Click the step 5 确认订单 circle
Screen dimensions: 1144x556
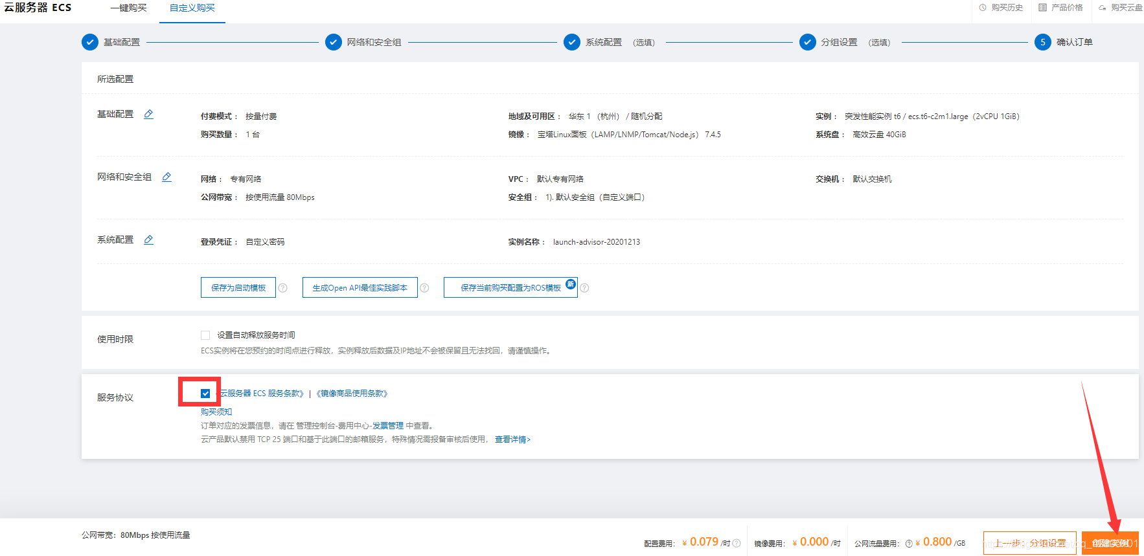coord(1043,42)
